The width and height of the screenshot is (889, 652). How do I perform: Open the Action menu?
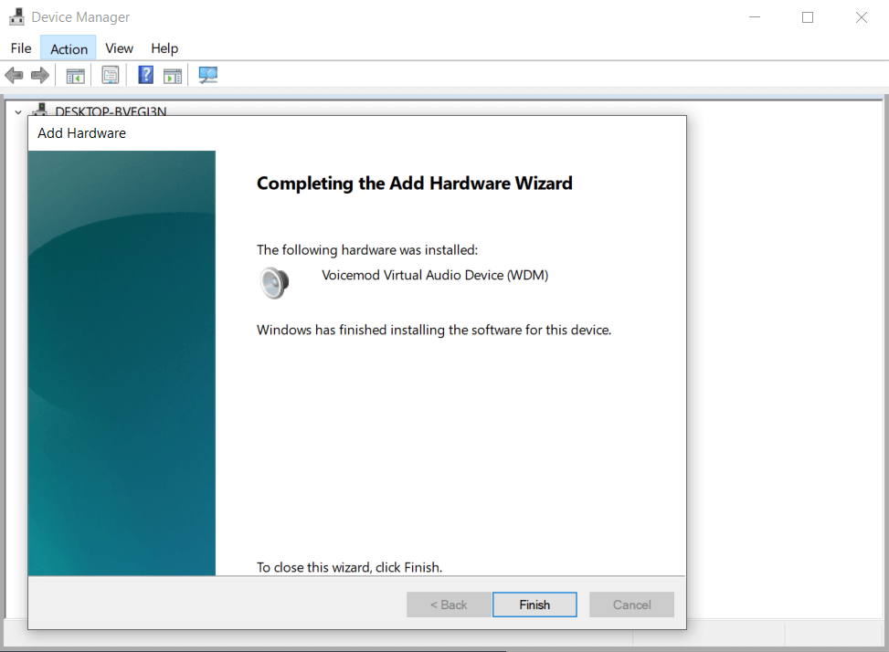[x=69, y=48]
